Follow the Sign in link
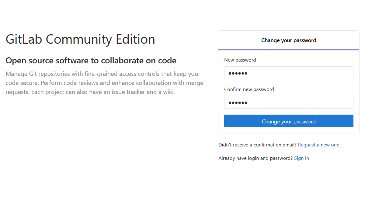The image size is (365, 198). (301, 158)
